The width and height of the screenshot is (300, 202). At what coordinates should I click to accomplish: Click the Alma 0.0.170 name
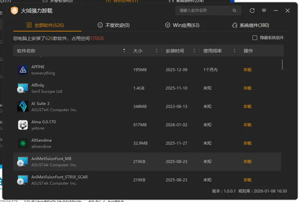tap(43, 122)
